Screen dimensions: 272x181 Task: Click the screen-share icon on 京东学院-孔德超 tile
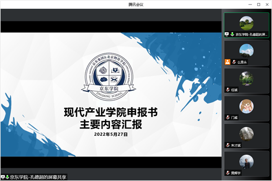tap(227, 34)
